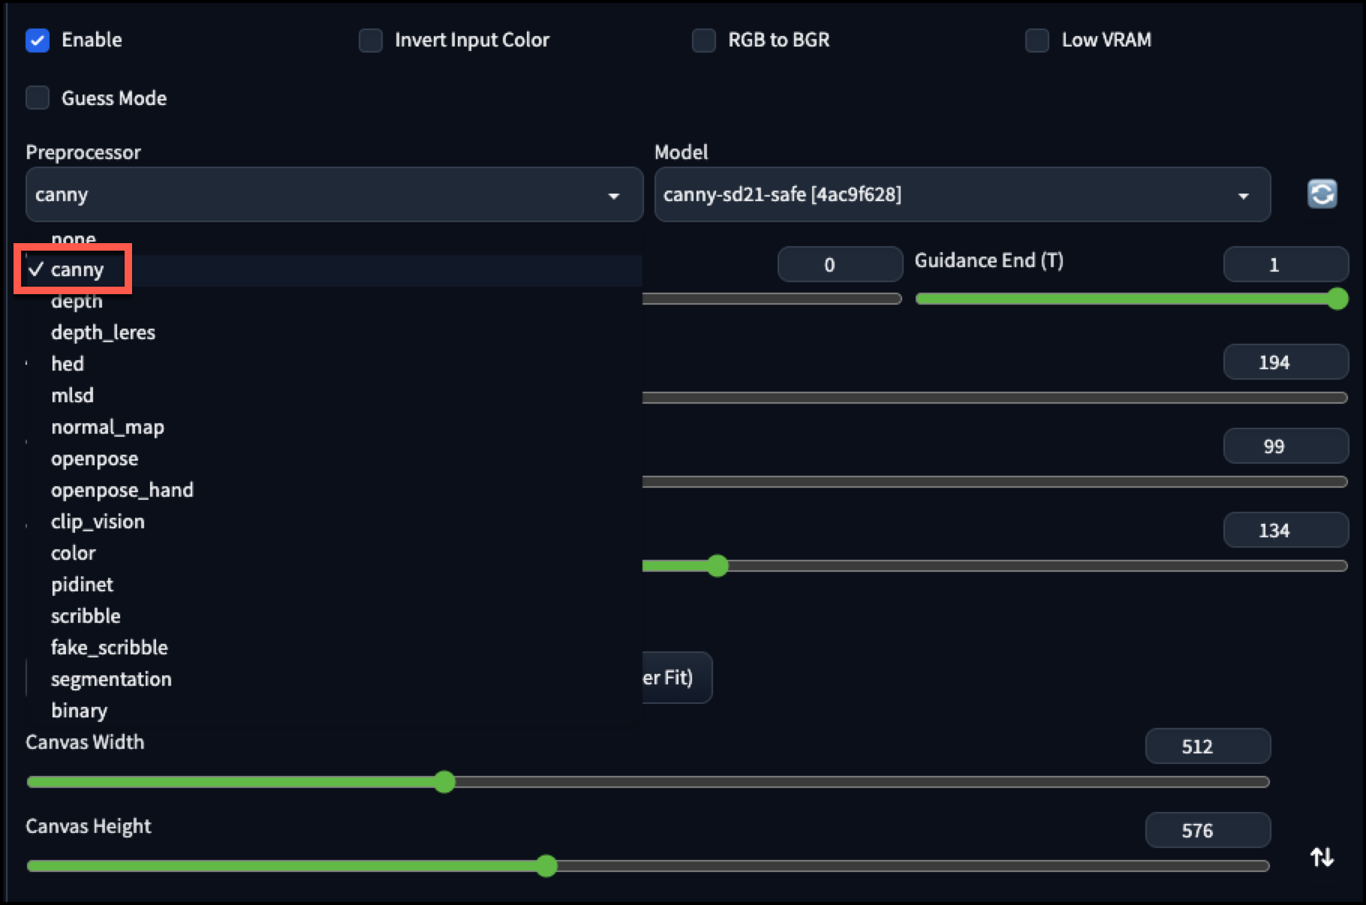Image resolution: width=1366 pixels, height=905 pixels.
Task: Click the slider handle below value 134
Action: click(718, 566)
